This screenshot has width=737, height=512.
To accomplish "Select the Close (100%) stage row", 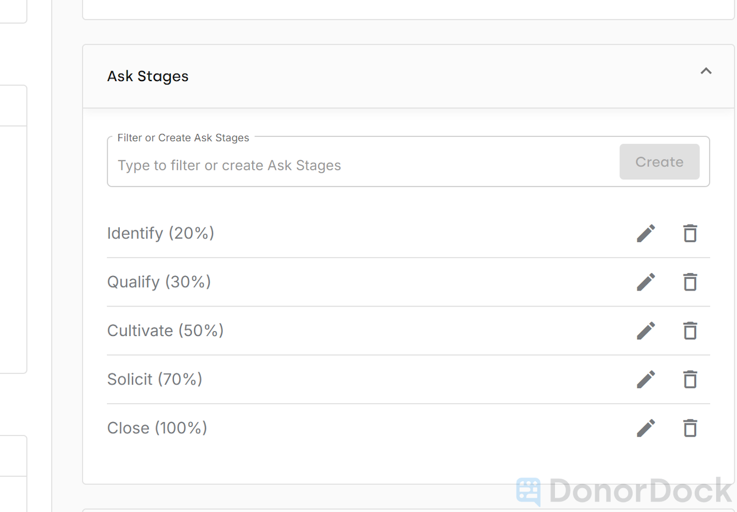I will point(288,428).
